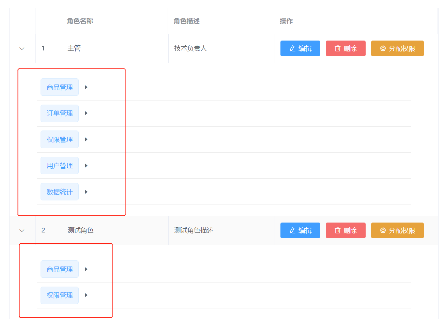Screen dimensions: 444x319
Task: Click the 删除 button for role 测试角色
Action: click(x=346, y=230)
